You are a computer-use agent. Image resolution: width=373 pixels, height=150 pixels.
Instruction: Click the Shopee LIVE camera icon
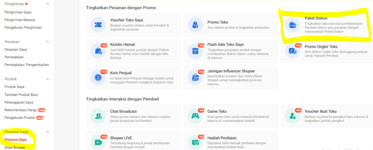pyautogui.click(x=98, y=142)
